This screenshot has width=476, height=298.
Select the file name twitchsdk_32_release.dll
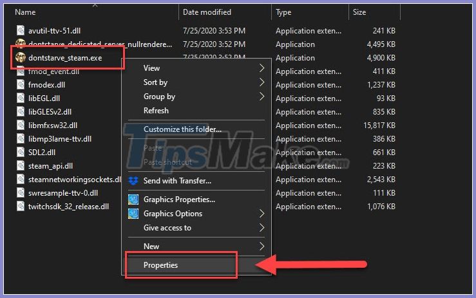pyautogui.click(x=68, y=207)
